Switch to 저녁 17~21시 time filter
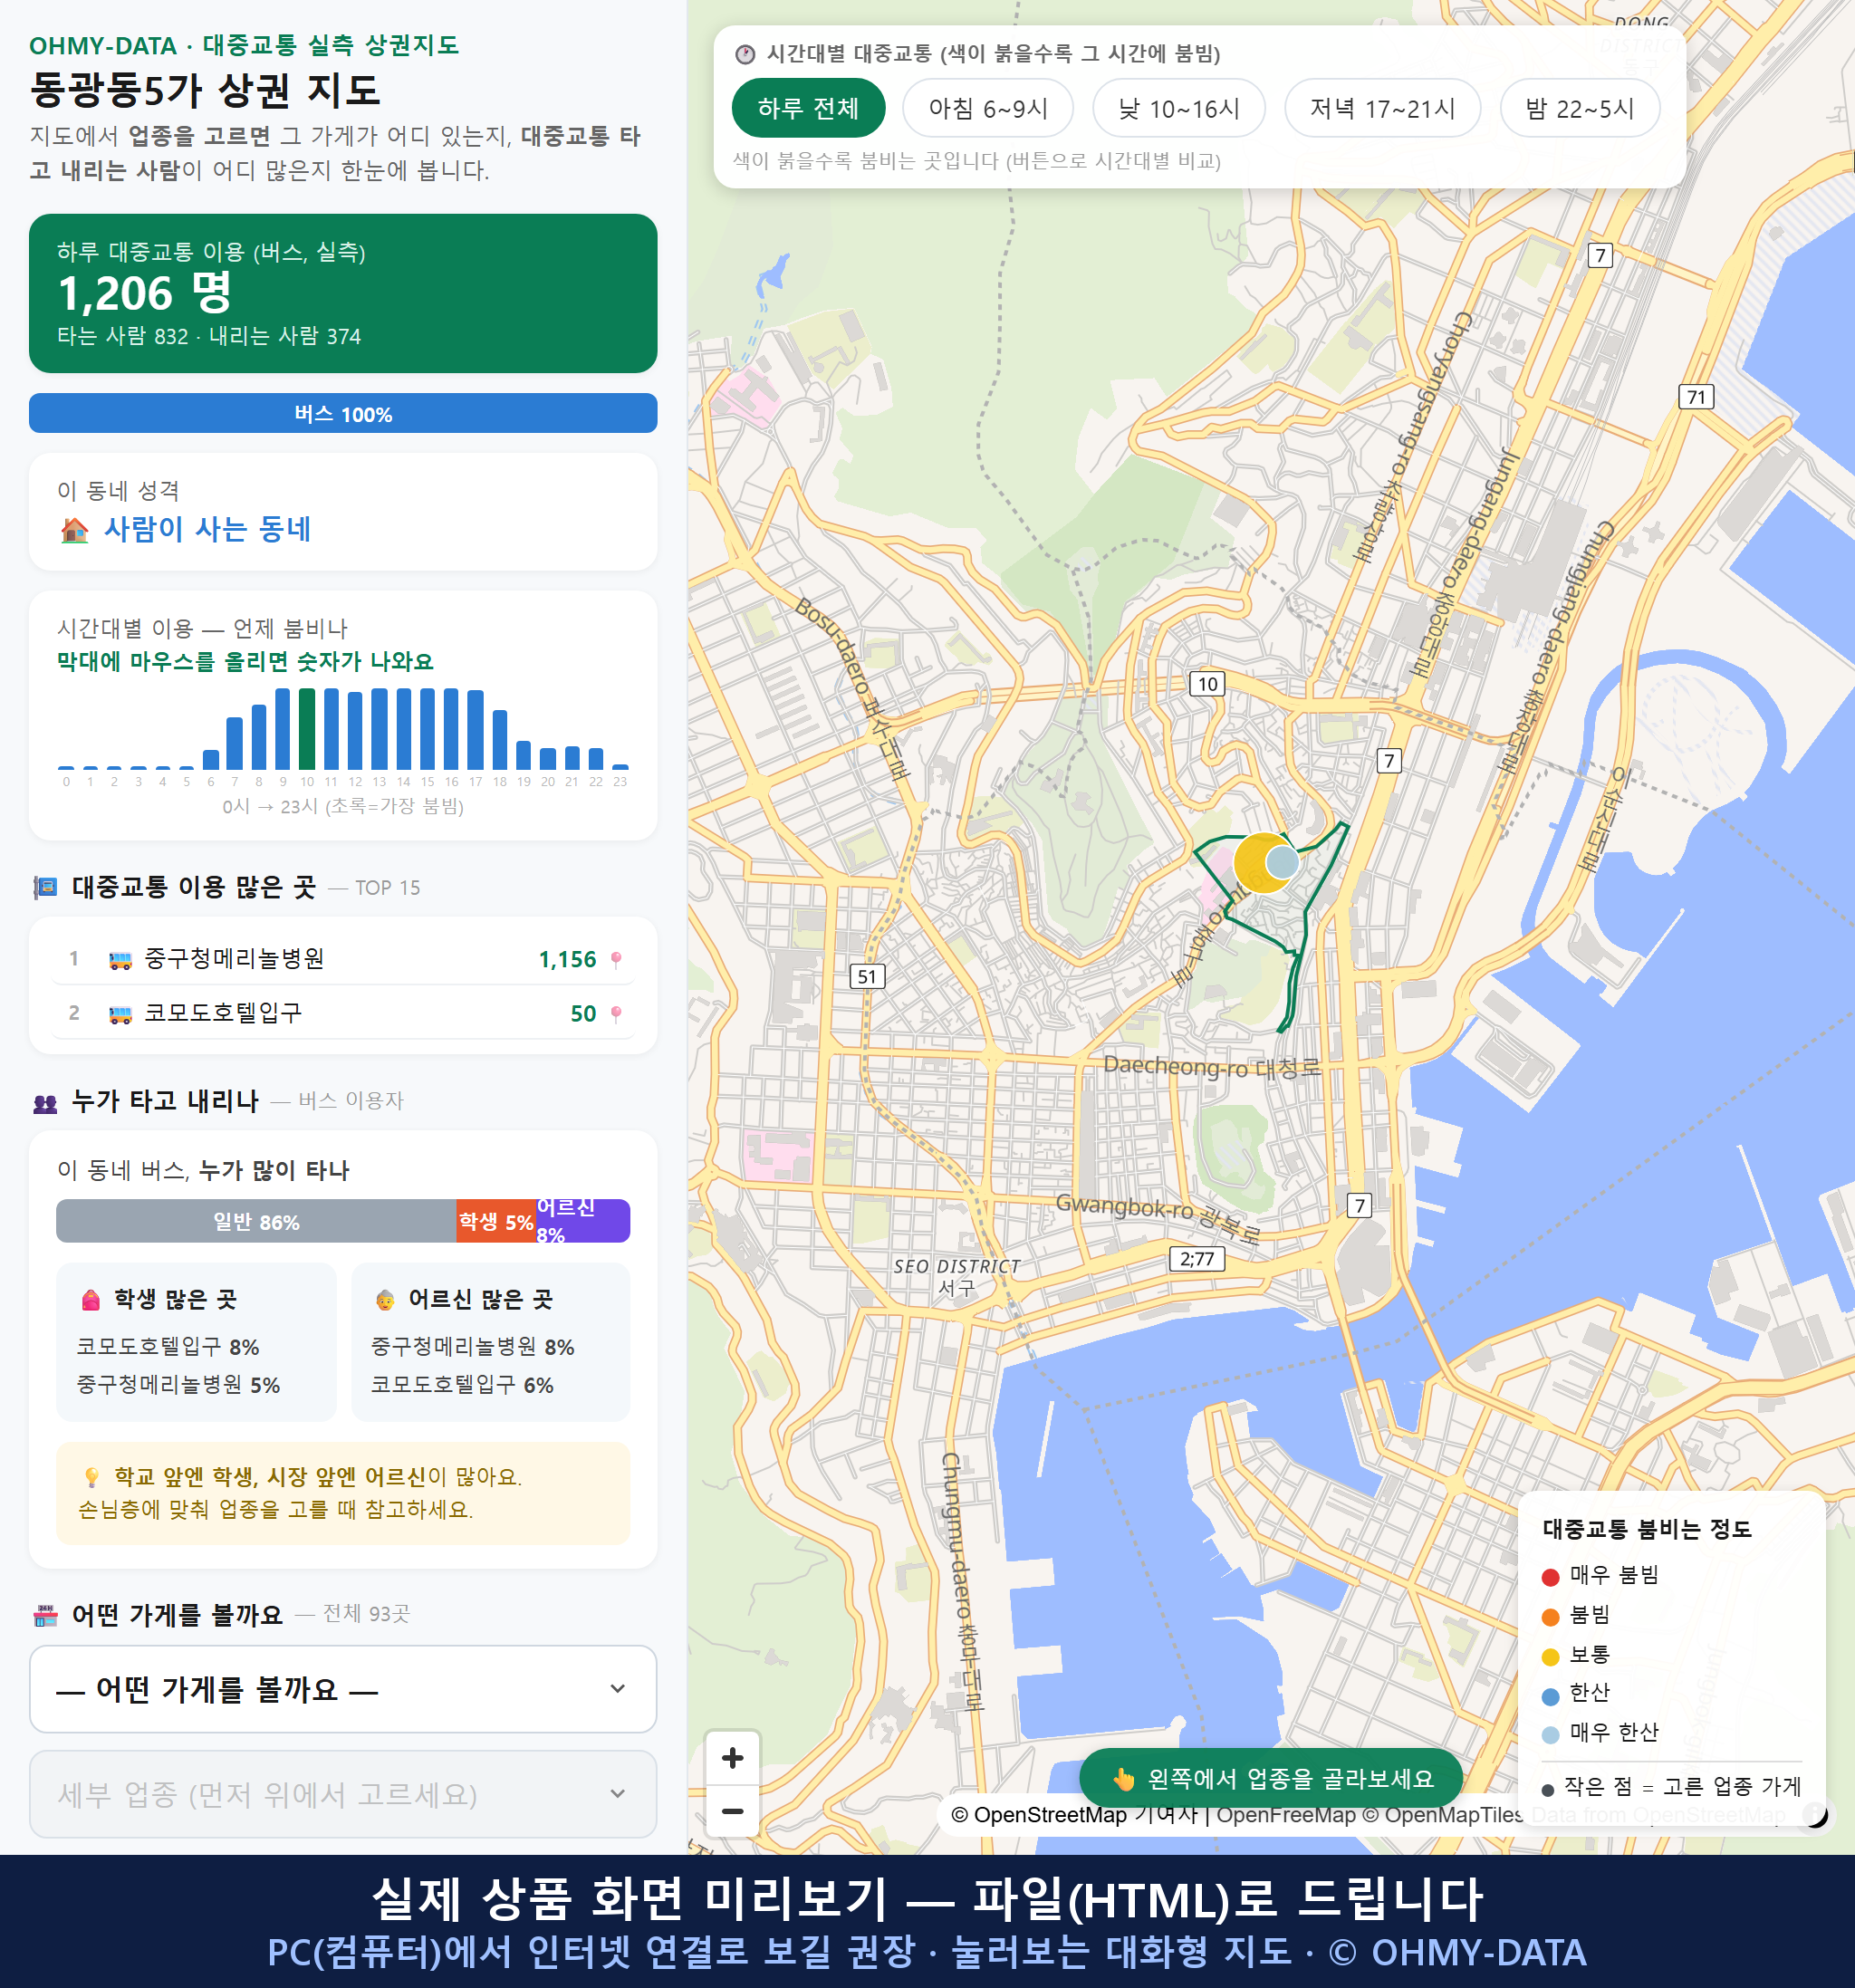This screenshot has width=1855, height=1988. click(1381, 108)
